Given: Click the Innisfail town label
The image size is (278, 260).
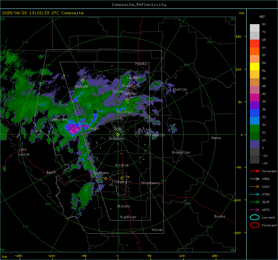Looking at the screenshot, I should pyautogui.click(x=124, y=112).
